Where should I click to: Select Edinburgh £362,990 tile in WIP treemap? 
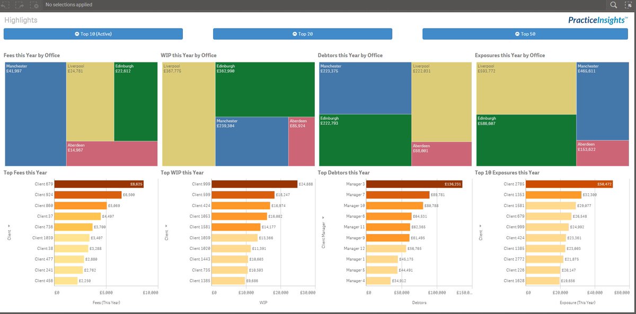tap(265, 89)
